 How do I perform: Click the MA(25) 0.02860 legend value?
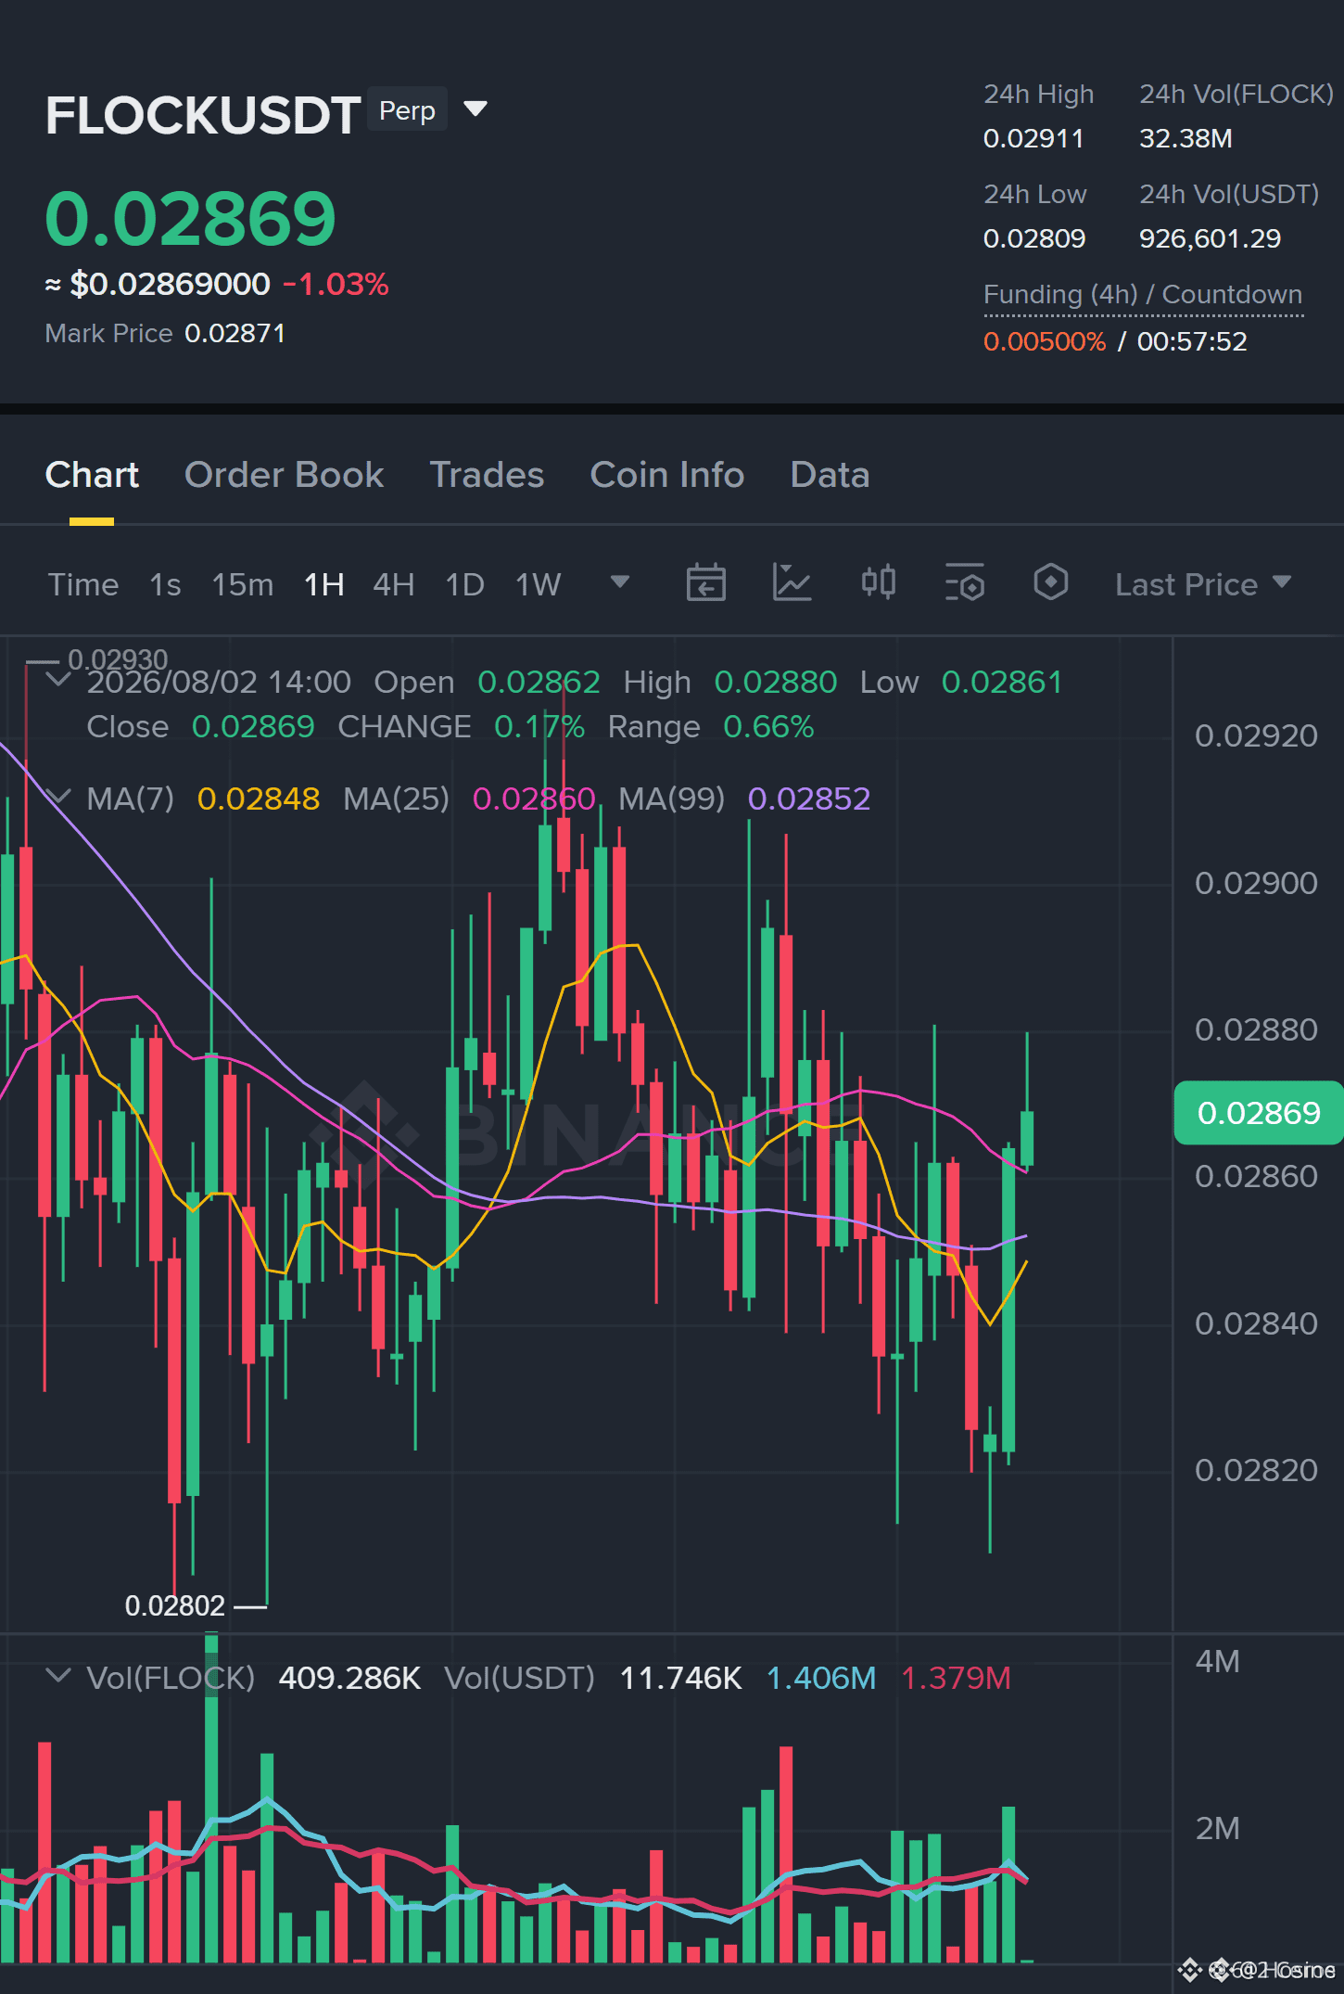pyautogui.click(x=534, y=799)
